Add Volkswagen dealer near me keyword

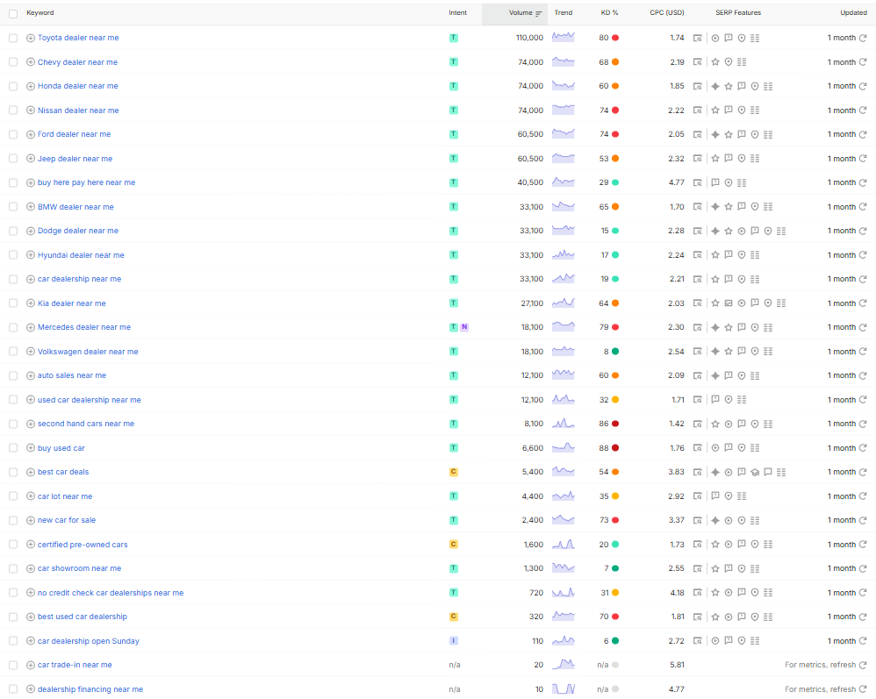pyautogui.click(x=31, y=352)
